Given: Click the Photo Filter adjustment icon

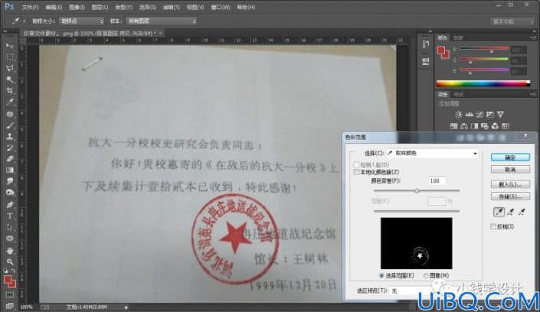Looking at the screenshot, I should click(x=485, y=126).
